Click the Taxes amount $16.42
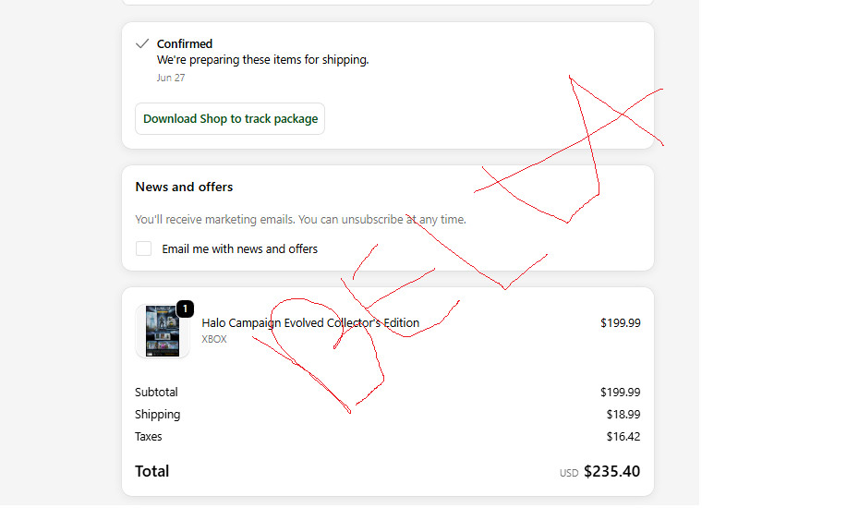The height and width of the screenshot is (508, 847). click(x=623, y=437)
